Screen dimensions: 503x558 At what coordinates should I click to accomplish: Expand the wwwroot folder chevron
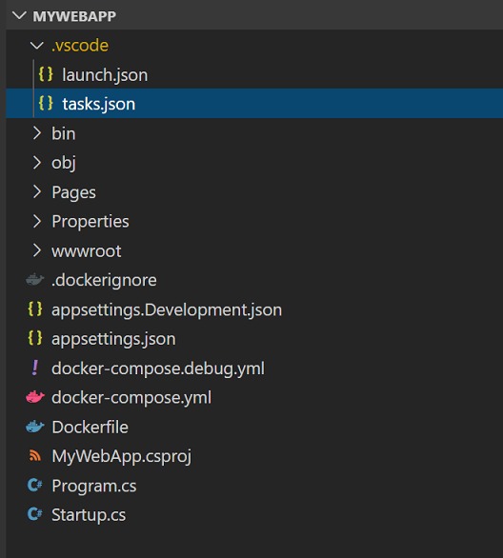click(x=36, y=250)
